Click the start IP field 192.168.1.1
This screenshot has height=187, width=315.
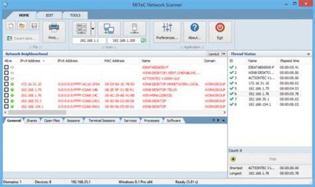[x=89, y=41]
